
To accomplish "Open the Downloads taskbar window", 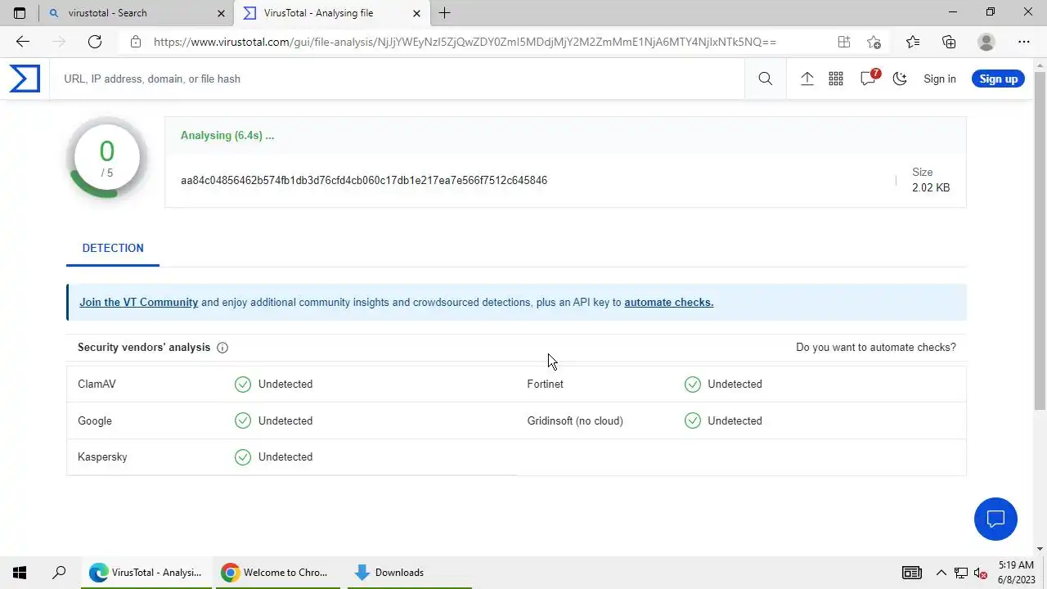I will tap(409, 573).
